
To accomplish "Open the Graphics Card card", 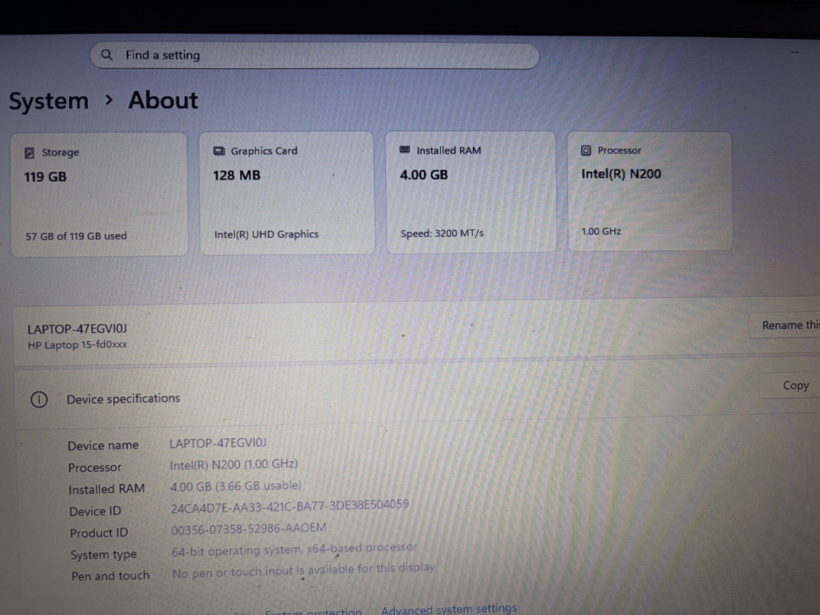I will click(x=287, y=192).
